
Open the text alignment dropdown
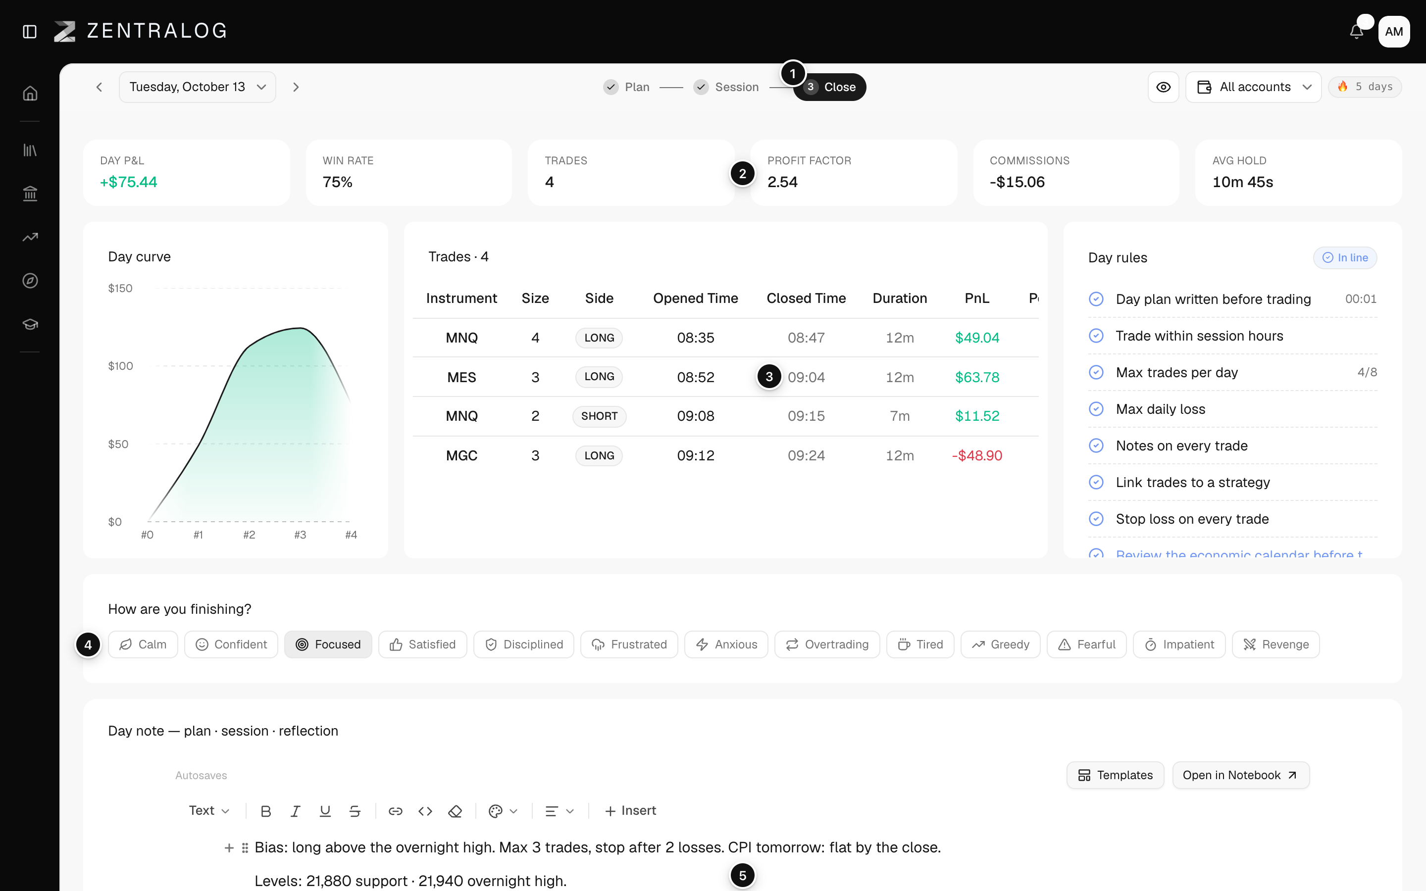click(559, 811)
